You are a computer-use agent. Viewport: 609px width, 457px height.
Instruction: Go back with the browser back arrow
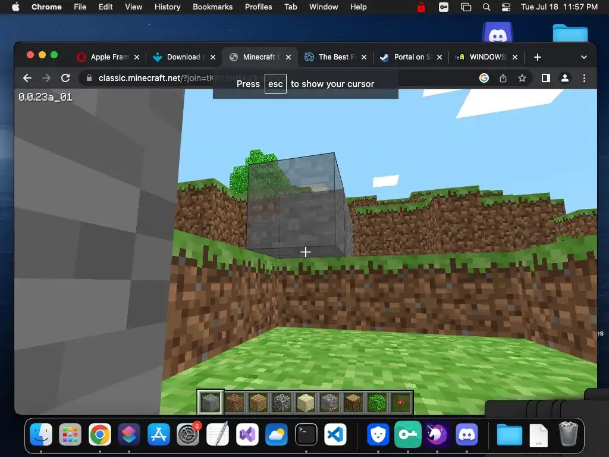pyautogui.click(x=27, y=78)
